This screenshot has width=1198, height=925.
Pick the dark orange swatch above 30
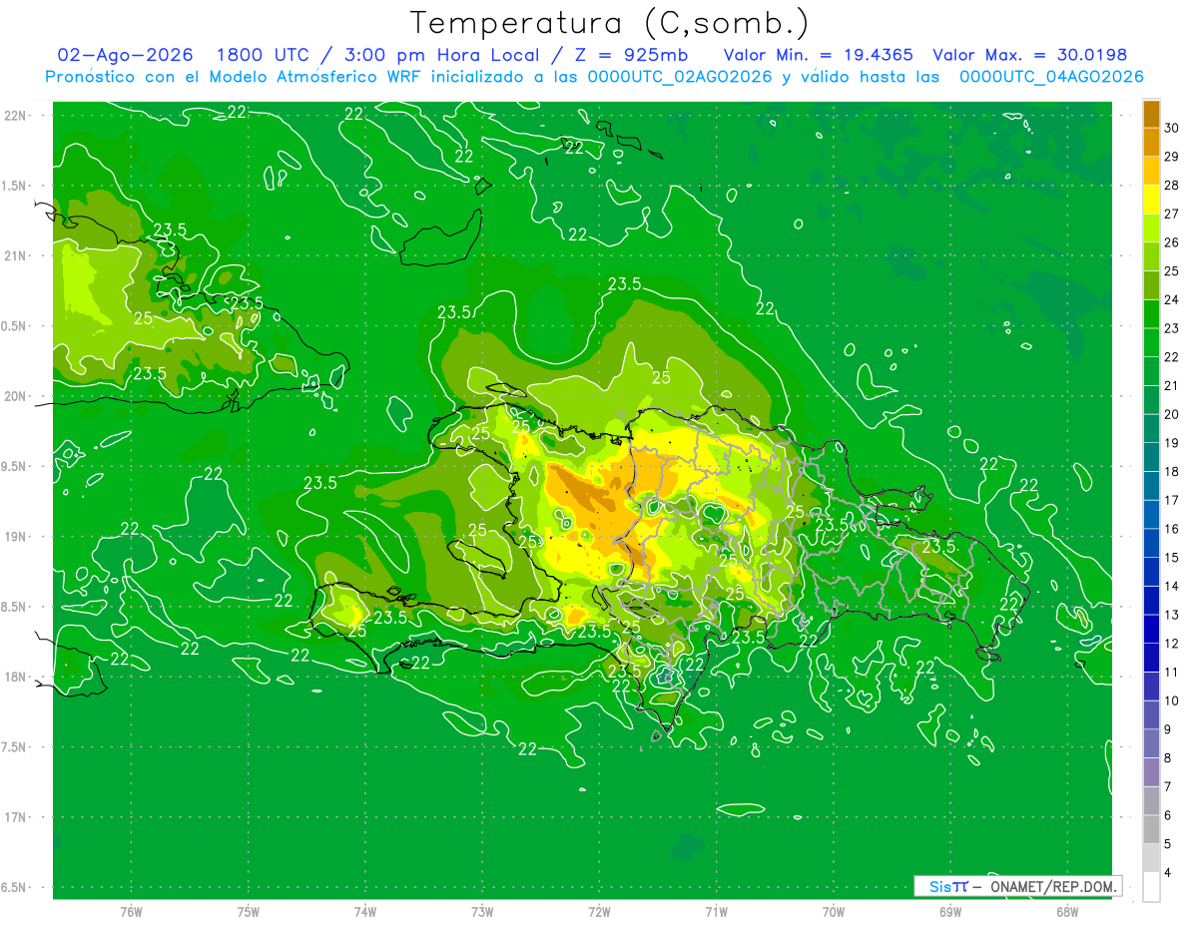coord(1151,114)
